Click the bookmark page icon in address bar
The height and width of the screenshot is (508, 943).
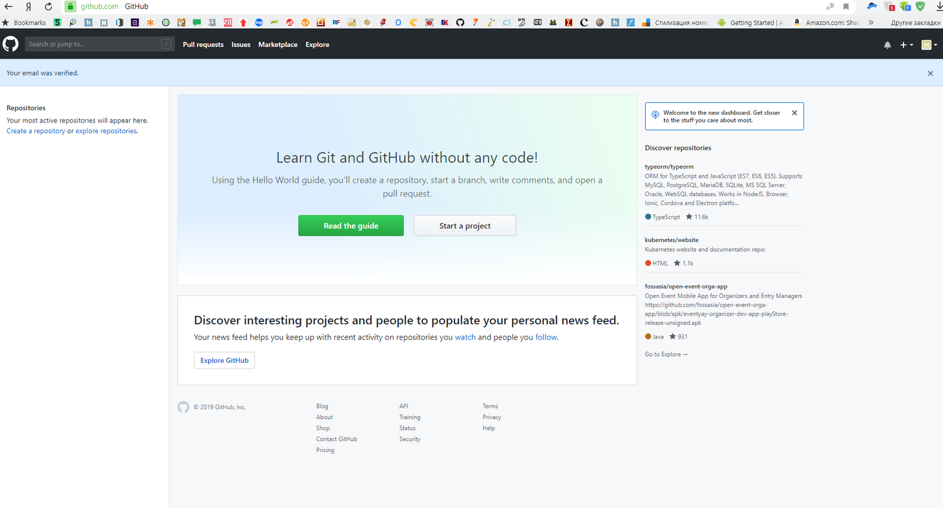click(x=846, y=6)
